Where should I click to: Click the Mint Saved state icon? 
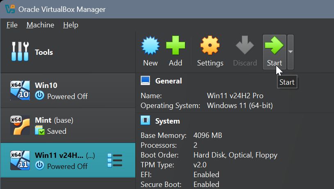click(40, 130)
